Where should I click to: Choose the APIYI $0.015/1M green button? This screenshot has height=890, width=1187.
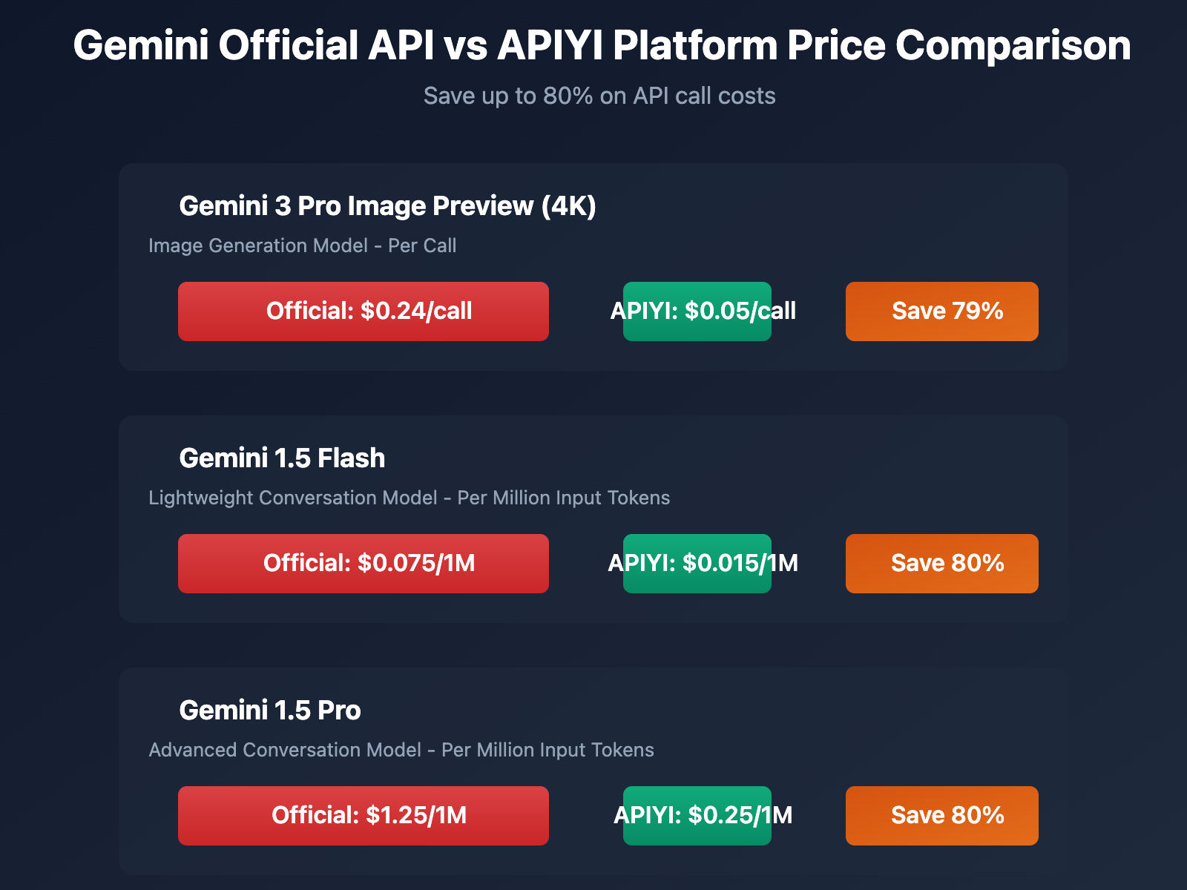pyautogui.click(x=697, y=564)
